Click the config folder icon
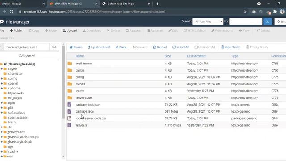 (70, 77)
